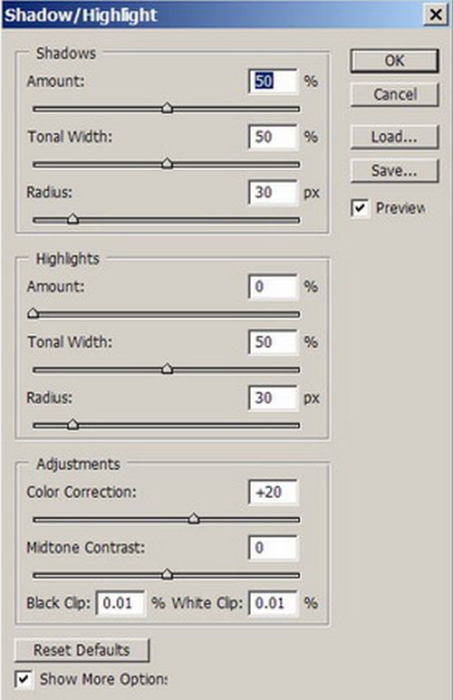This screenshot has height=700, width=453.
Task: Open the Load... settings button
Action: [395, 137]
